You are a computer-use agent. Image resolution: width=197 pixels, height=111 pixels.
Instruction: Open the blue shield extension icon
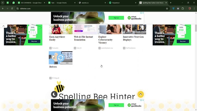[x=173, y=9]
